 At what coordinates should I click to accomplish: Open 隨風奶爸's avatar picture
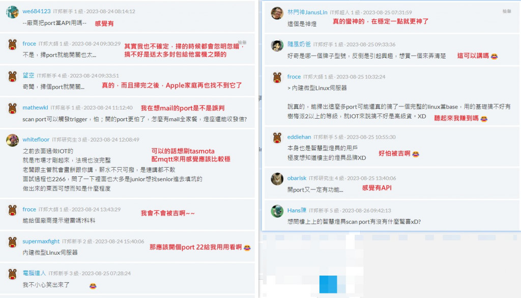click(x=277, y=45)
